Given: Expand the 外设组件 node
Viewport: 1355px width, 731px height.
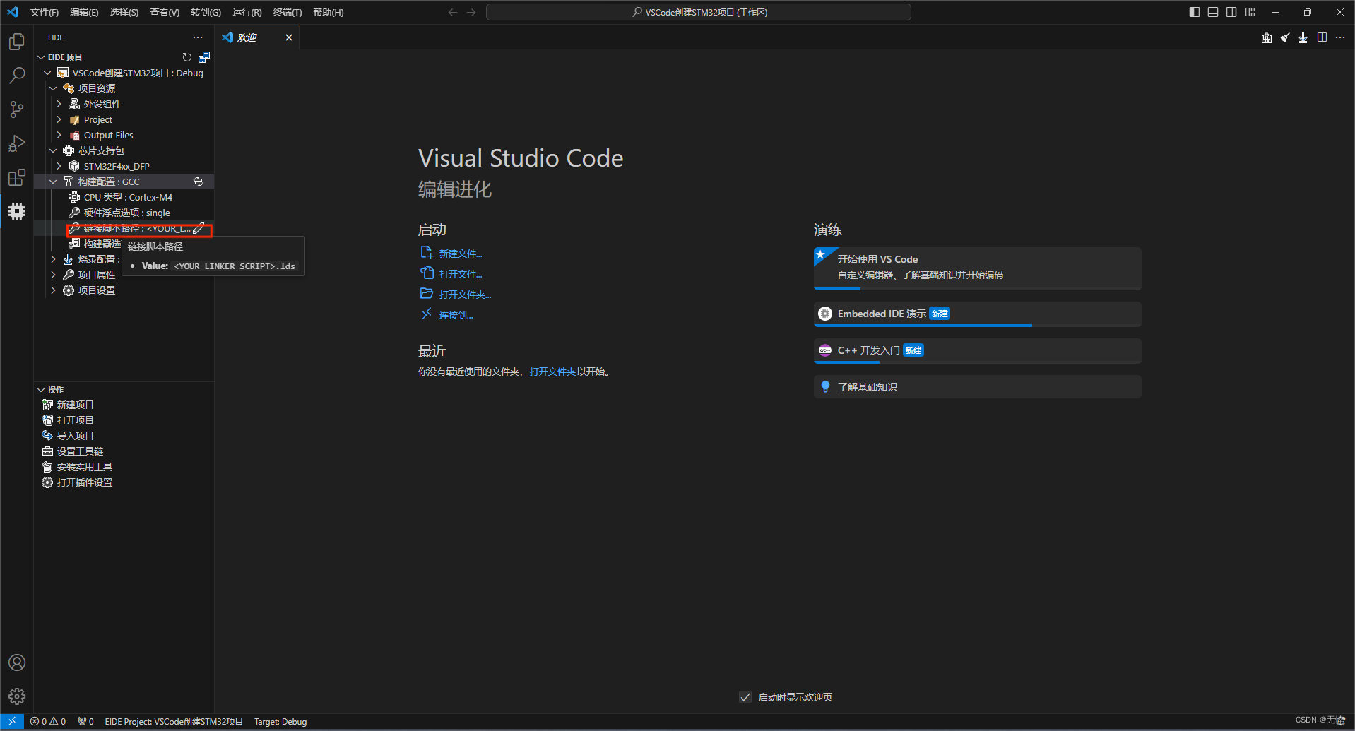Looking at the screenshot, I should coord(59,104).
